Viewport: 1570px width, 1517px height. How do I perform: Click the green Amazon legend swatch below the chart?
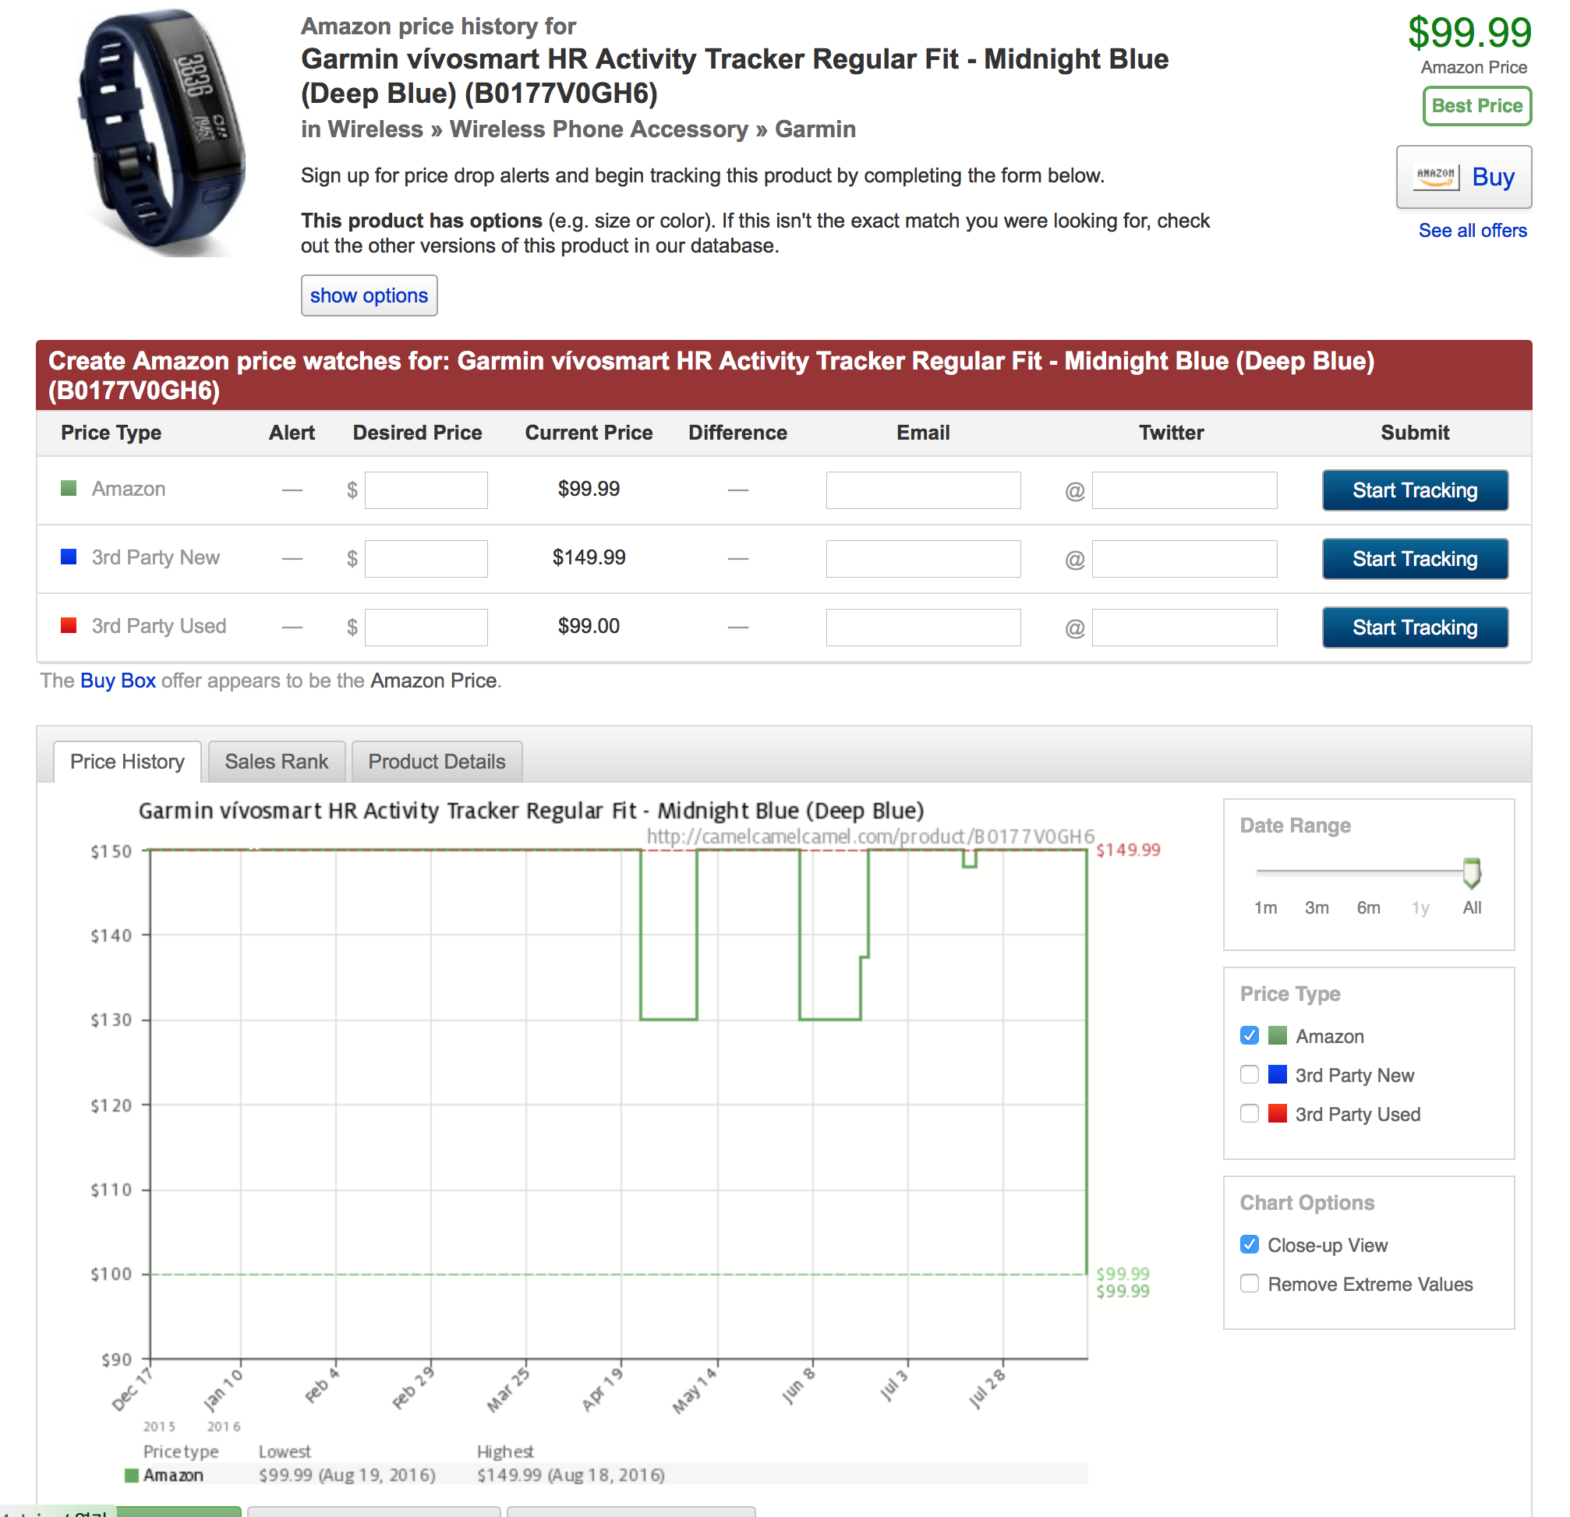click(x=133, y=1476)
